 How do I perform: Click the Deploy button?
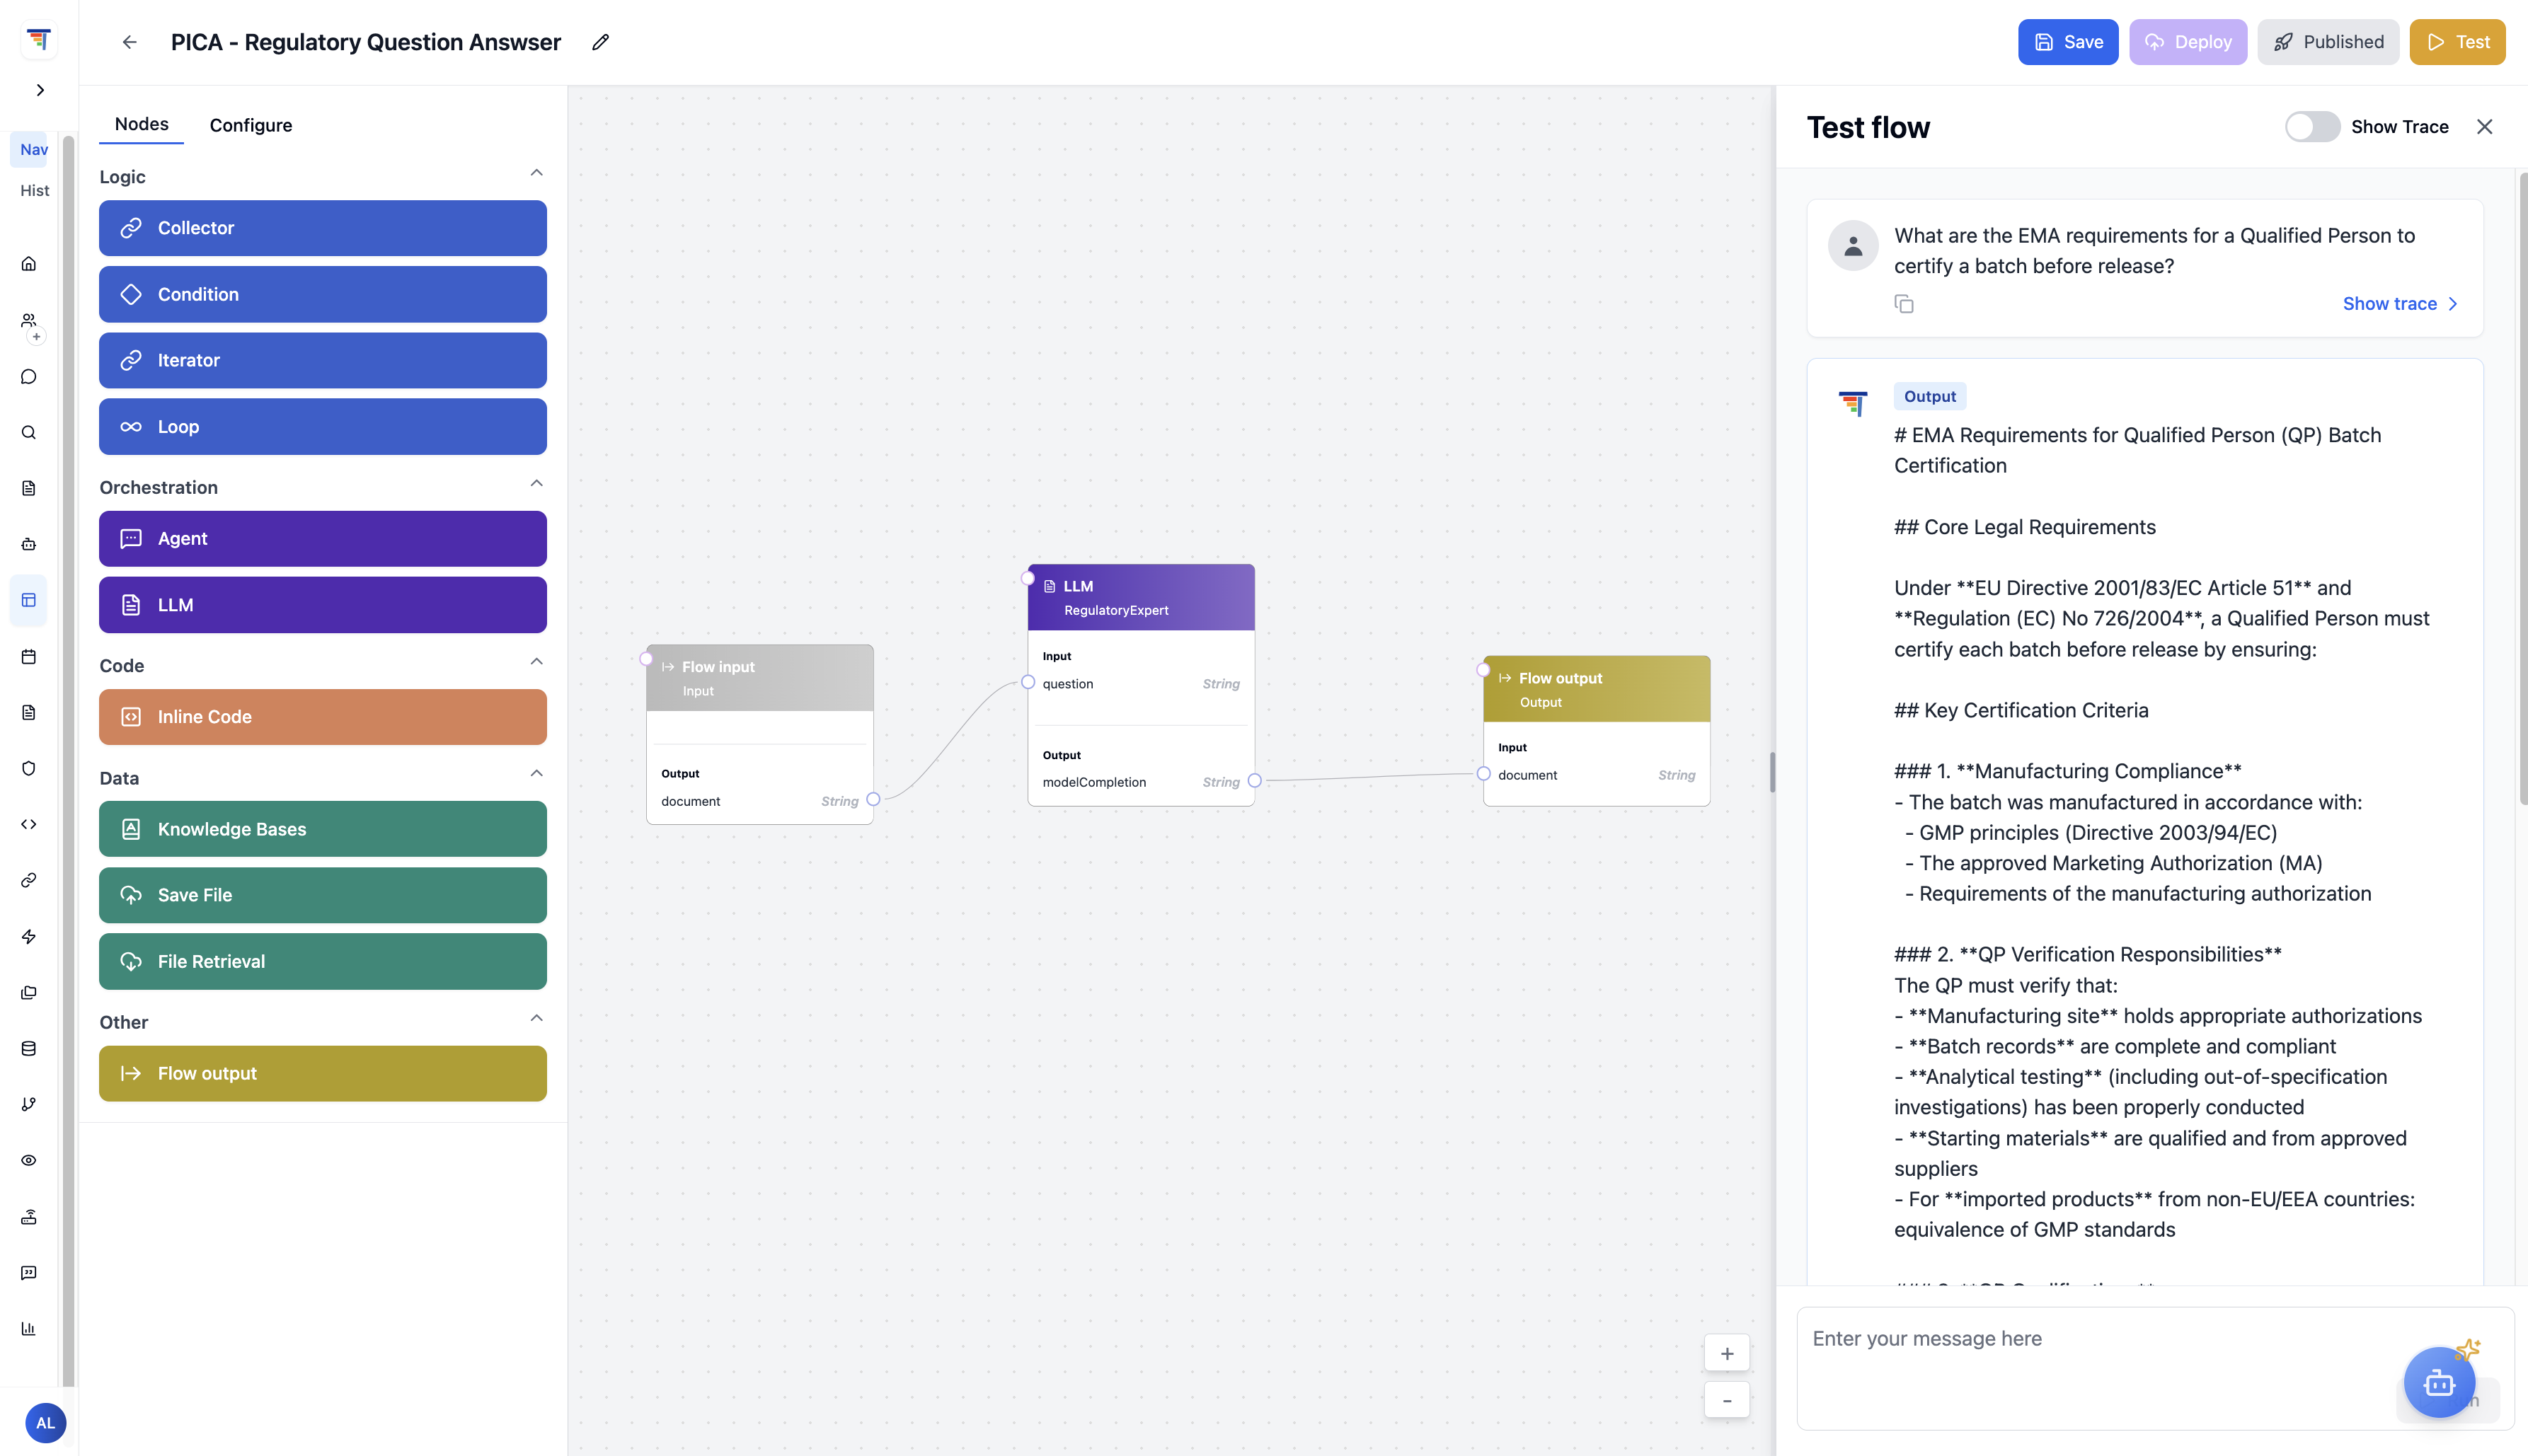point(2188,42)
